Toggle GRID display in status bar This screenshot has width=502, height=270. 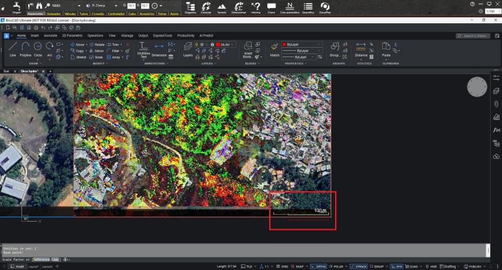coord(282,266)
